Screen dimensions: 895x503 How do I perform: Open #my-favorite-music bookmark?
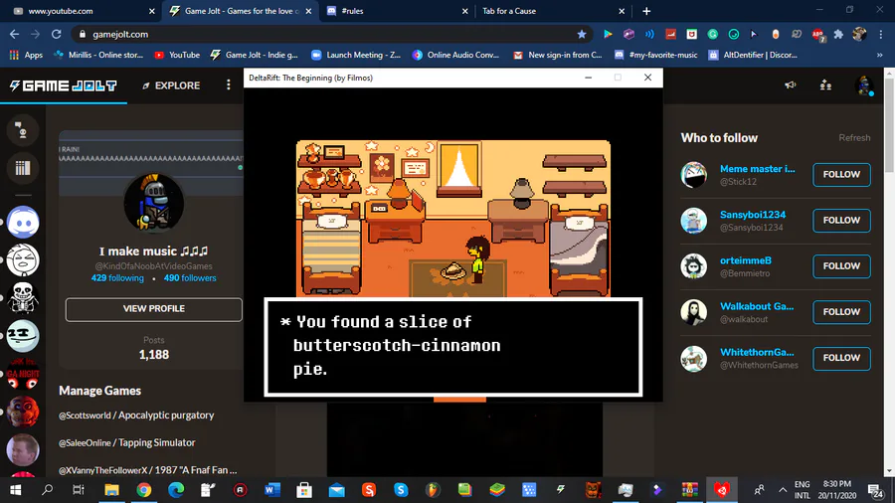tap(655, 55)
